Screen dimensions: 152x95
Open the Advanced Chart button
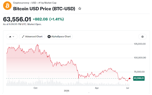[x=32, y=37]
